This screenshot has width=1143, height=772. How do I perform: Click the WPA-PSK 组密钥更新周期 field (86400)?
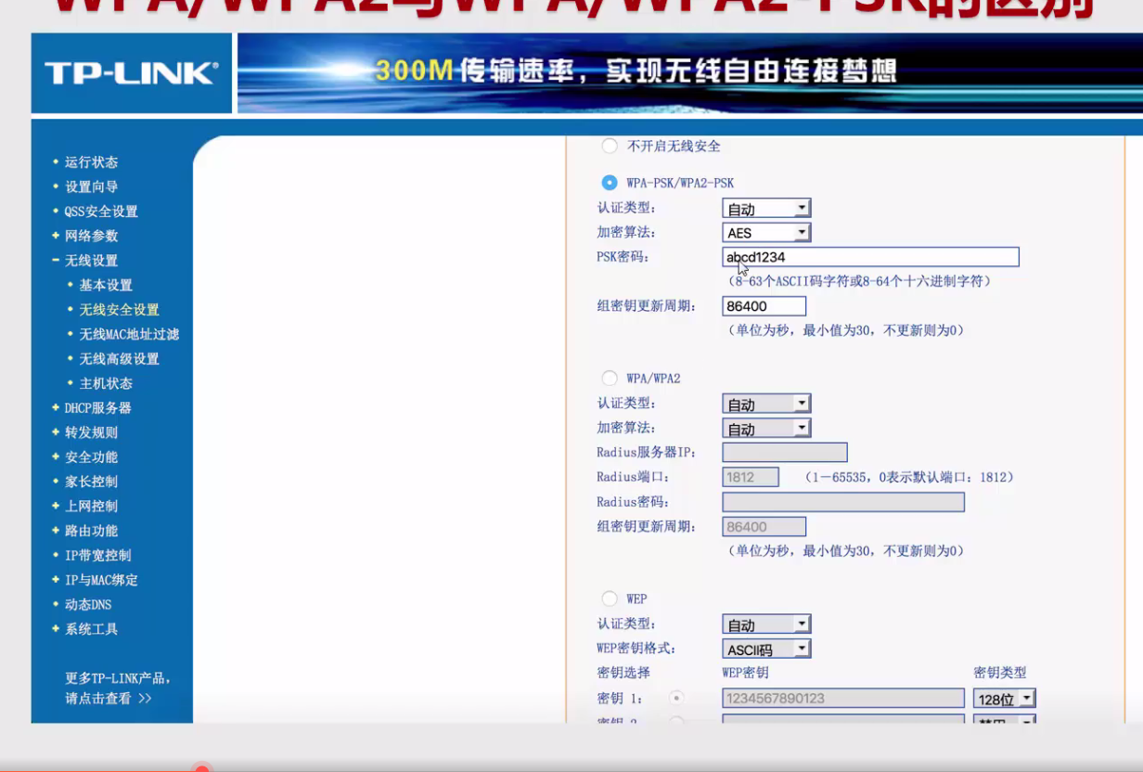(x=764, y=306)
